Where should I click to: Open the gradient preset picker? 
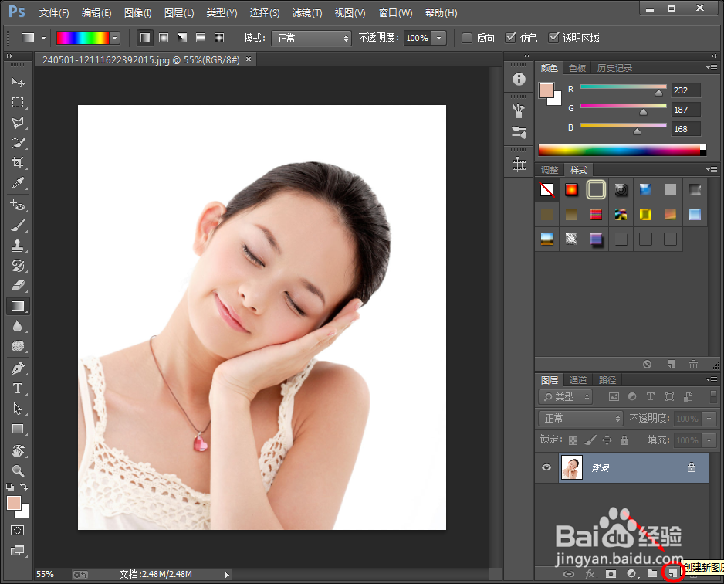click(x=114, y=37)
